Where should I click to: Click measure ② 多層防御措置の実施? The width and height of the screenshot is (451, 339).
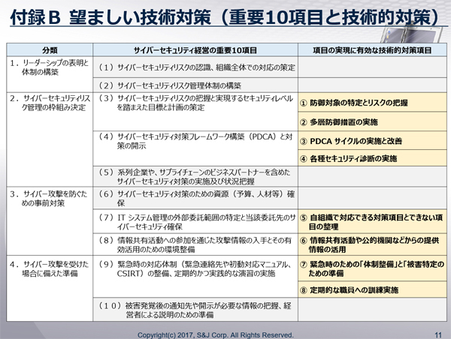pyautogui.click(x=372, y=121)
